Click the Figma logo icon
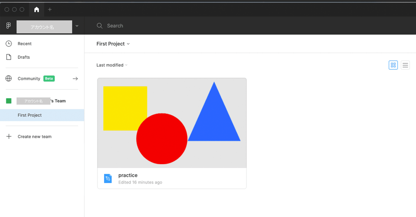This screenshot has height=217, width=416. 9,26
